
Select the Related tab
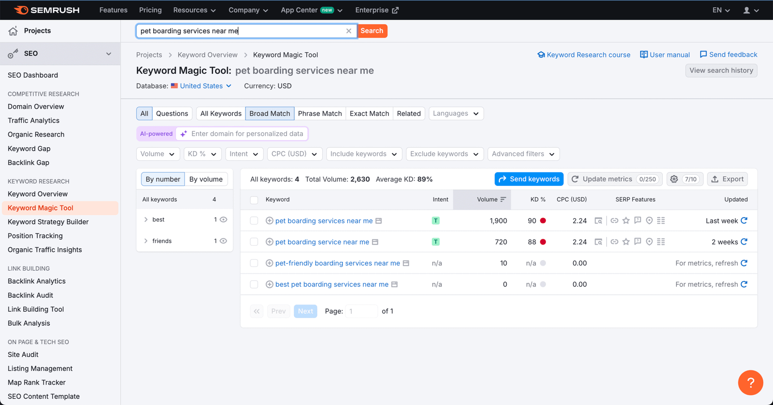pos(409,113)
